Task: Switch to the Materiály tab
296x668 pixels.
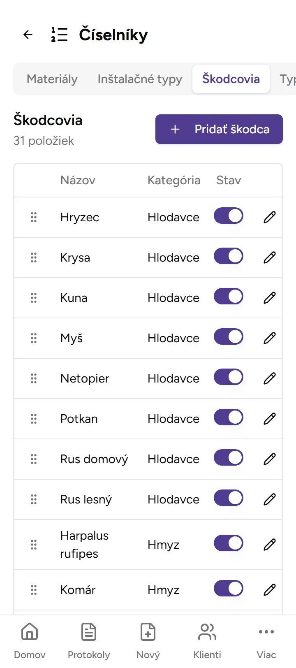Action: pyautogui.click(x=52, y=79)
